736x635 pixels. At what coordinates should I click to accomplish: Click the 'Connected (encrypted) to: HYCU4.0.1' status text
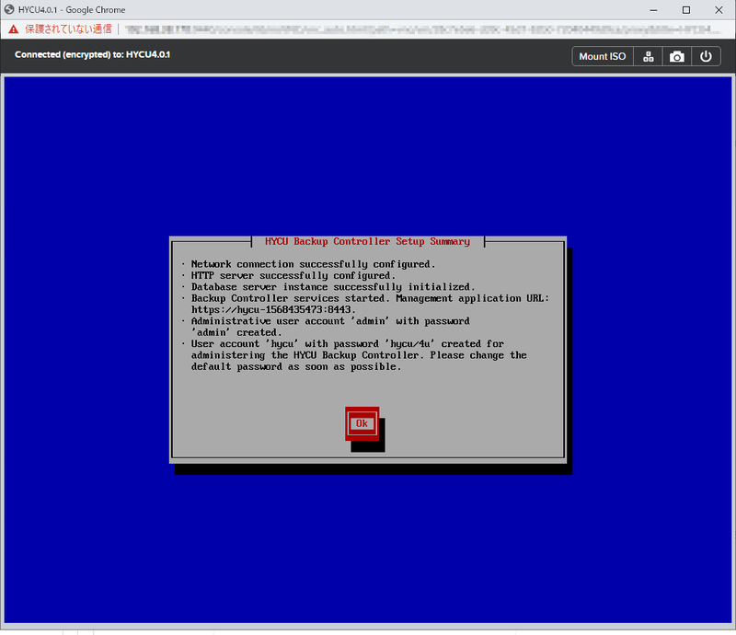(93, 54)
